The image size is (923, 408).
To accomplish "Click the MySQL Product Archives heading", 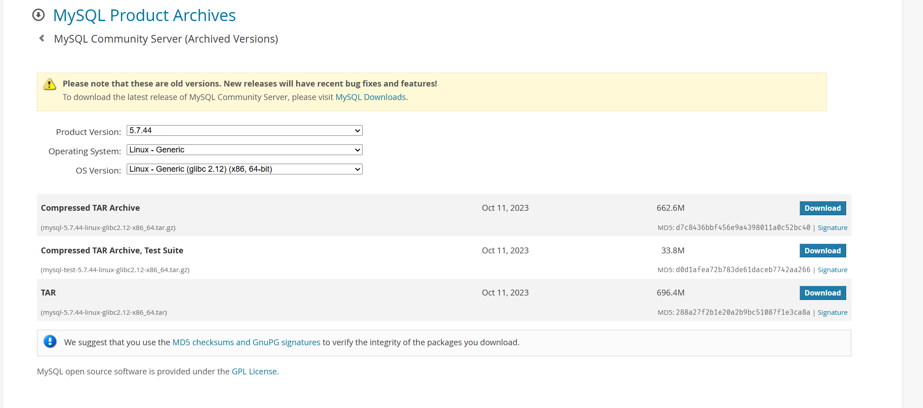I will pyautogui.click(x=144, y=16).
